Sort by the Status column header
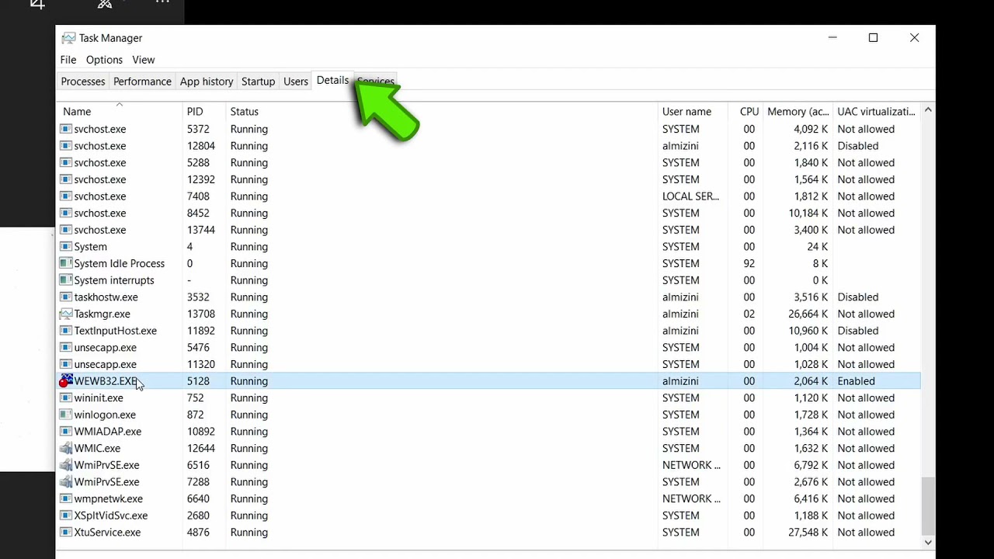994x559 pixels. [x=441, y=112]
